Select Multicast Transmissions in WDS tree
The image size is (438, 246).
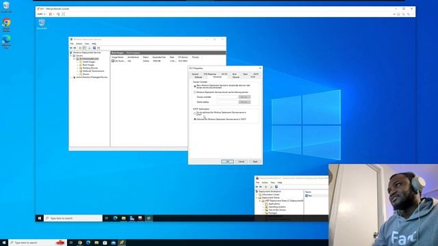(x=93, y=71)
